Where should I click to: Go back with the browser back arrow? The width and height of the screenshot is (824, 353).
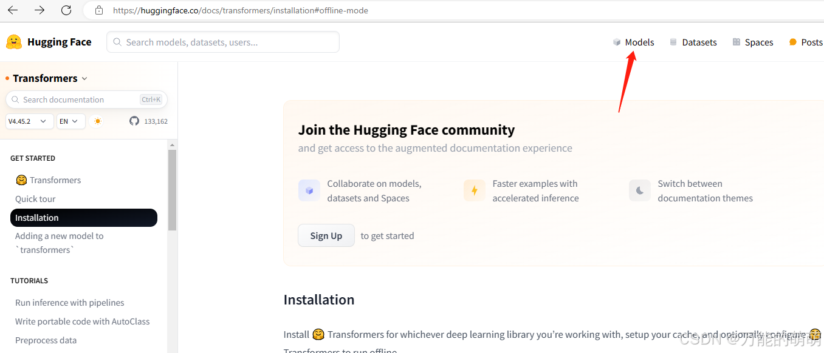[x=12, y=10]
